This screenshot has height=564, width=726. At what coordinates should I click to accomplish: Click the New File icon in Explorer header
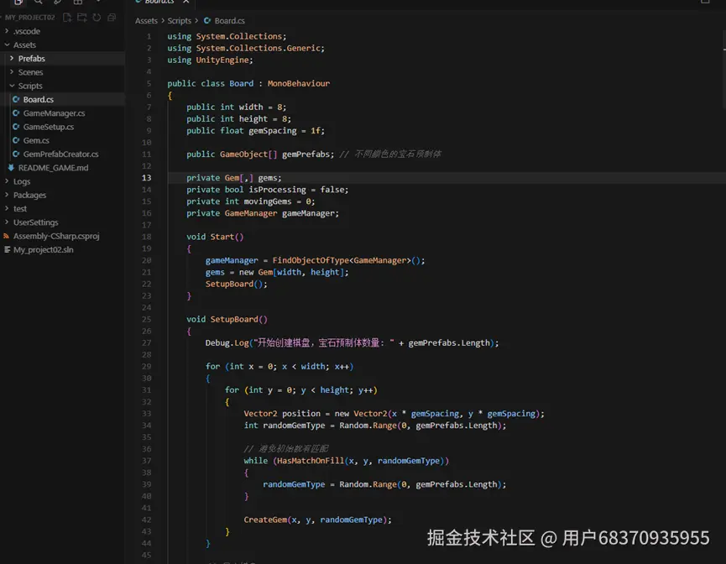(x=68, y=17)
